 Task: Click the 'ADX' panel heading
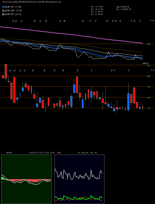coord(59,153)
